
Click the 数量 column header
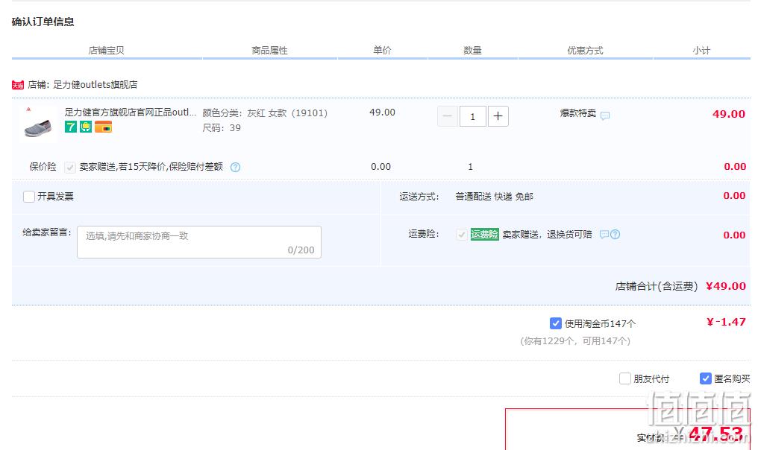coord(473,50)
